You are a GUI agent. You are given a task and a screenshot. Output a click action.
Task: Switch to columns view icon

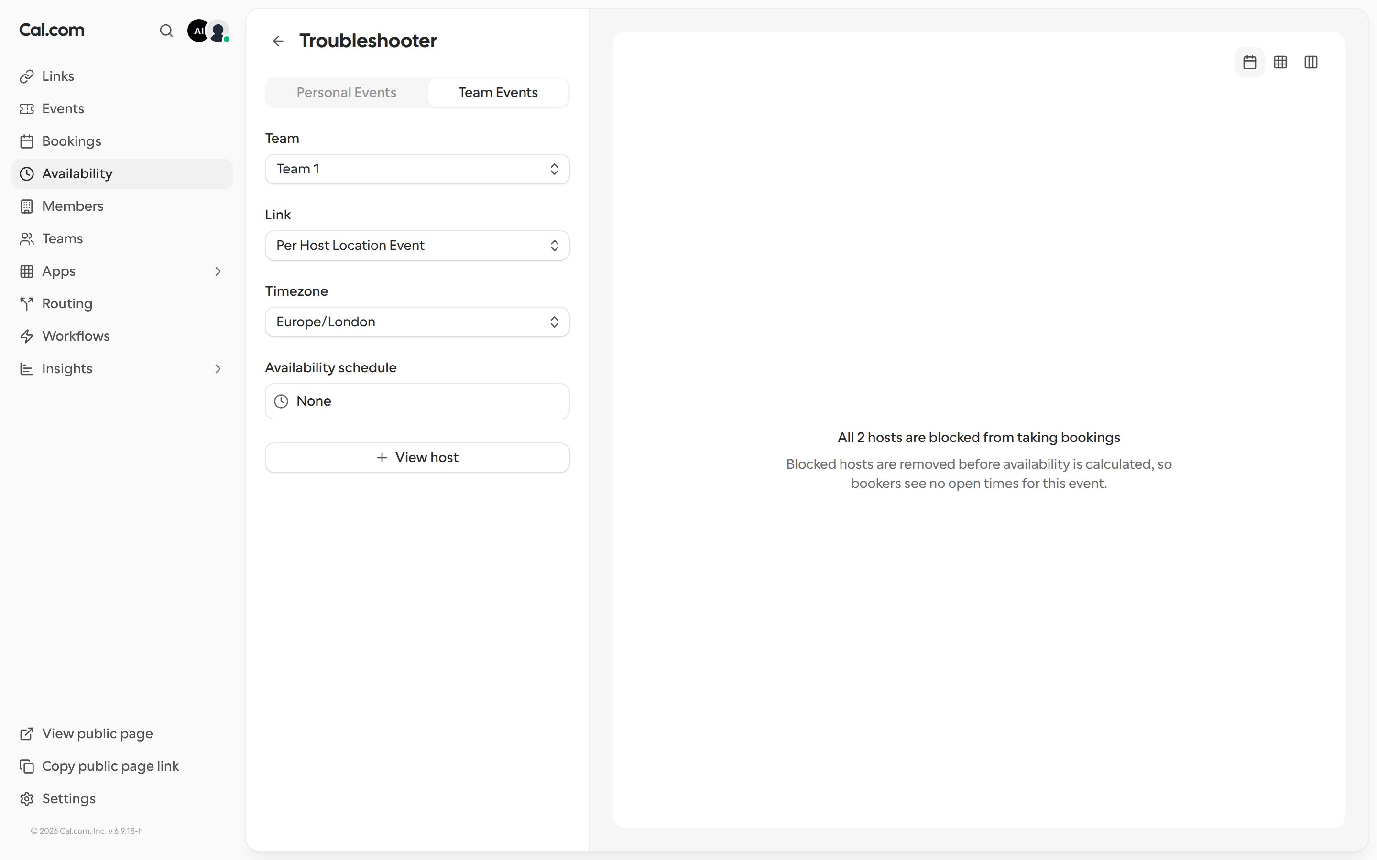click(x=1311, y=62)
